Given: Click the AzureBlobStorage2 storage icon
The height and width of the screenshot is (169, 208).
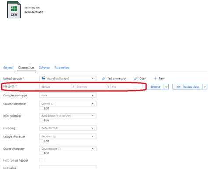Looking at the screenshot, I should click(x=43, y=78).
